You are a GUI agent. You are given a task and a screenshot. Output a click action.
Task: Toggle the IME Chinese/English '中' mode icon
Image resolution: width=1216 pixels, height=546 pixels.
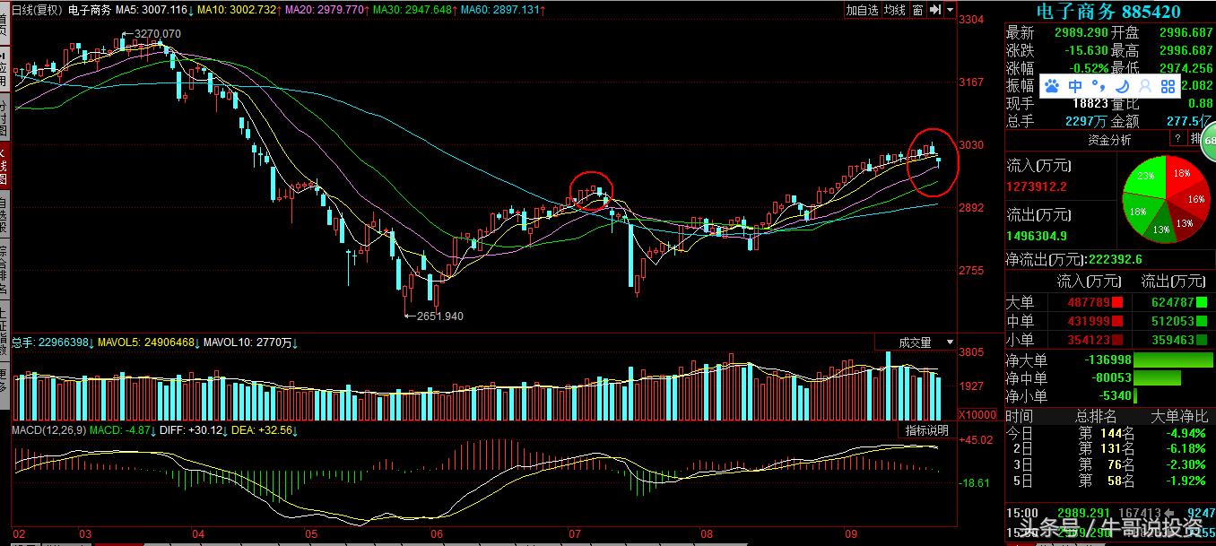(1075, 86)
